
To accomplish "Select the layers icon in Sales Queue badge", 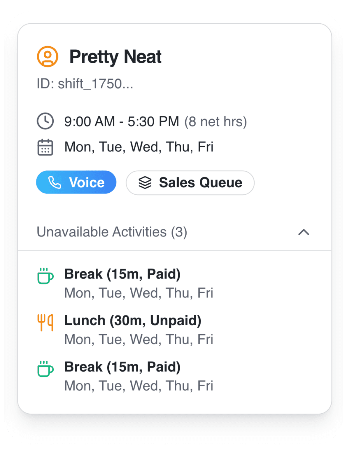I will 145,183.
